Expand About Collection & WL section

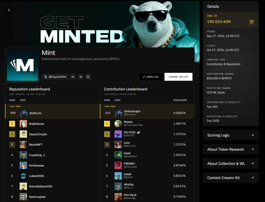click(231, 163)
